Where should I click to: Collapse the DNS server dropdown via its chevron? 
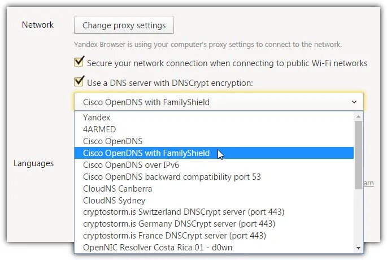(354, 102)
